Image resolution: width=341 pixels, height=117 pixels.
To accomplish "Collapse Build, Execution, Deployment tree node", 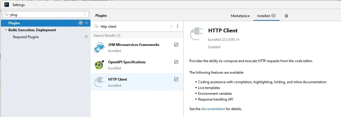I will pos(6,30).
